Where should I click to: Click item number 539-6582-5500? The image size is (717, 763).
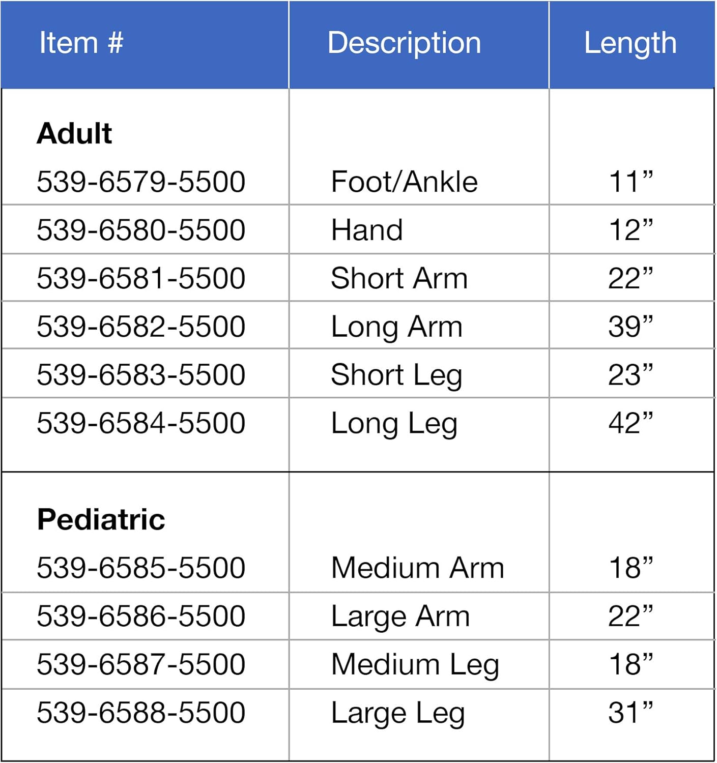pos(141,327)
